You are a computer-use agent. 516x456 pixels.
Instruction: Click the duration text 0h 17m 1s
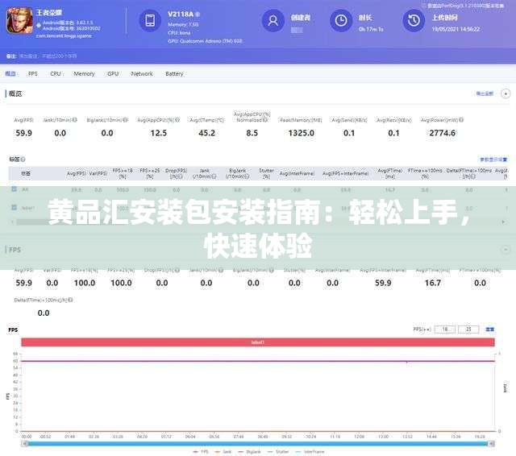click(371, 29)
